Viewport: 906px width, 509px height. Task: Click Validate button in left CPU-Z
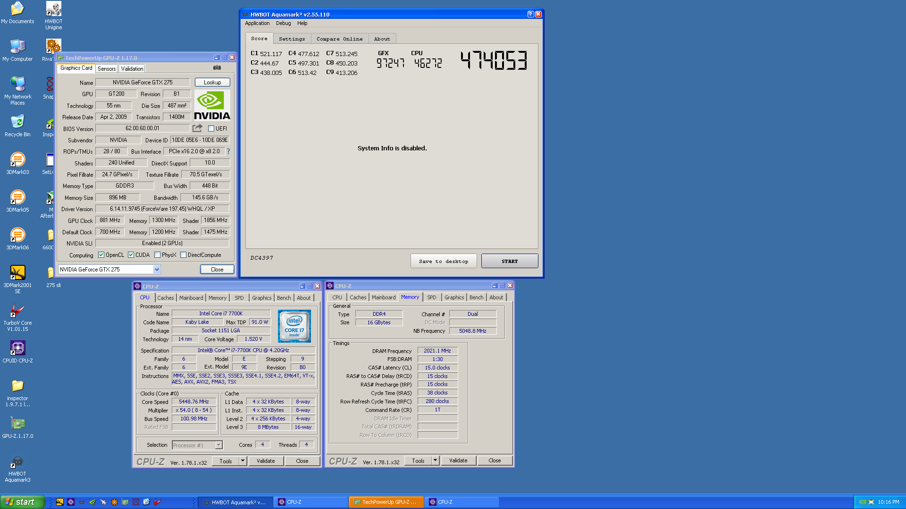click(x=266, y=461)
